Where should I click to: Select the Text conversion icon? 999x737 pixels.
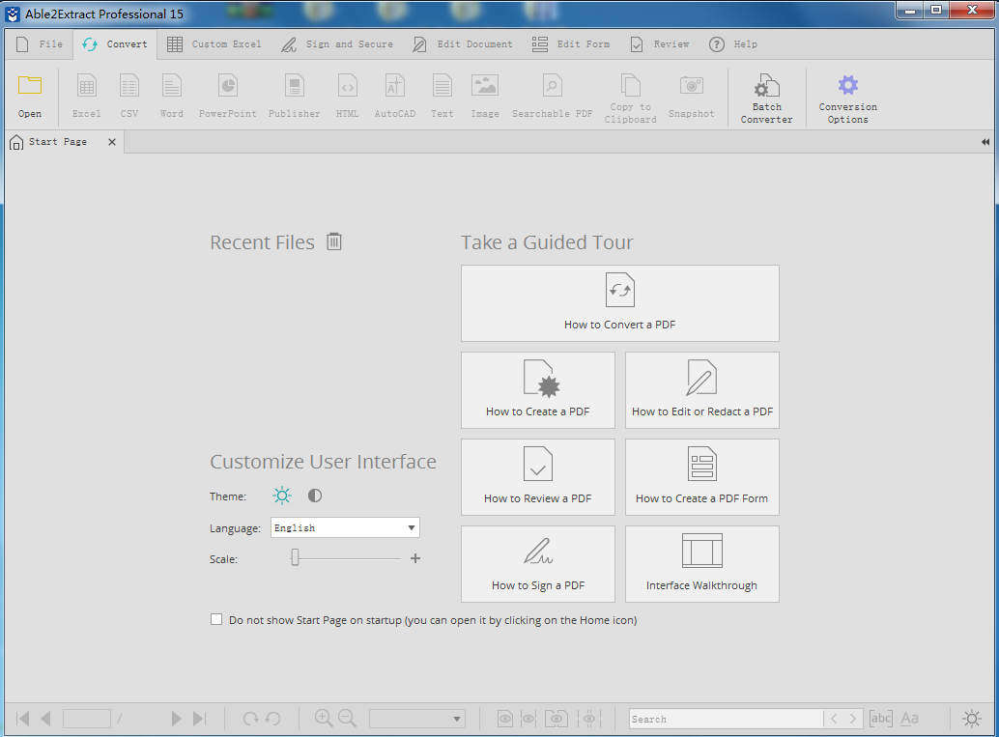[442, 85]
